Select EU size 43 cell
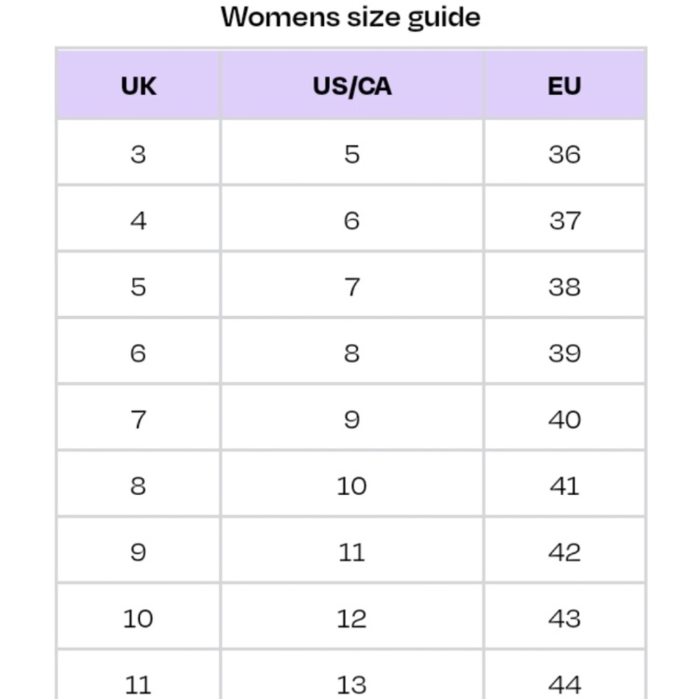699x699 pixels. pos(564,617)
